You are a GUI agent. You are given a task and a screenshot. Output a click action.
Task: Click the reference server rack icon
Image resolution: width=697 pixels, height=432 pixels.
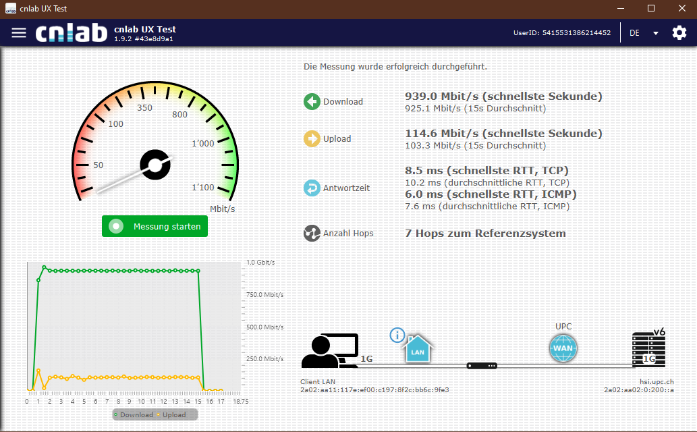[x=648, y=350]
